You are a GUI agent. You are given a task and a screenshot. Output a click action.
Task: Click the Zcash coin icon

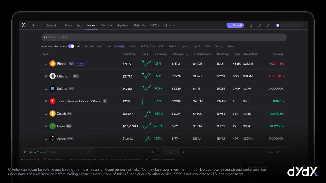click(52, 114)
